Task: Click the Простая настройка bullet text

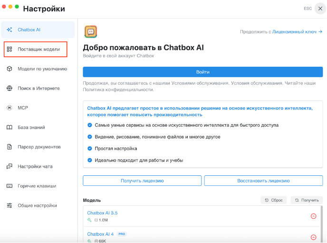Action: pyautogui.click(x=116, y=149)
